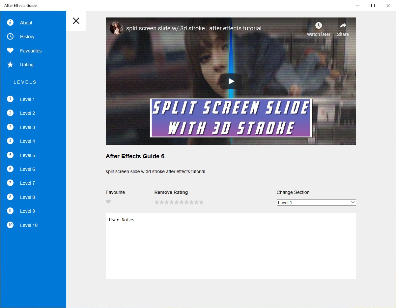Open the Level 3 section

pos(27,127)
